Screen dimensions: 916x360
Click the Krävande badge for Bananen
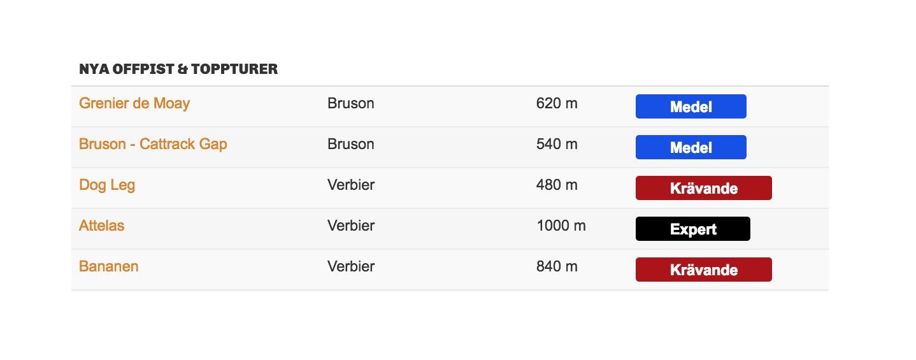coord(703,270)
